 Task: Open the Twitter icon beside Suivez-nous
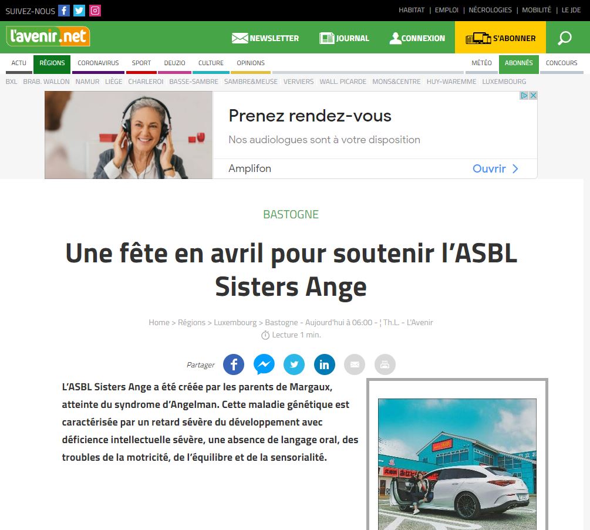[x=79, y=11]
